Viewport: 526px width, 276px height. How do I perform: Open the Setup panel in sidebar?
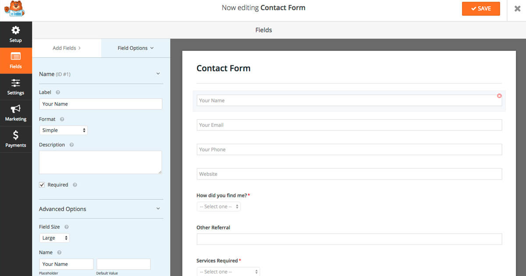tap(16, 34)
